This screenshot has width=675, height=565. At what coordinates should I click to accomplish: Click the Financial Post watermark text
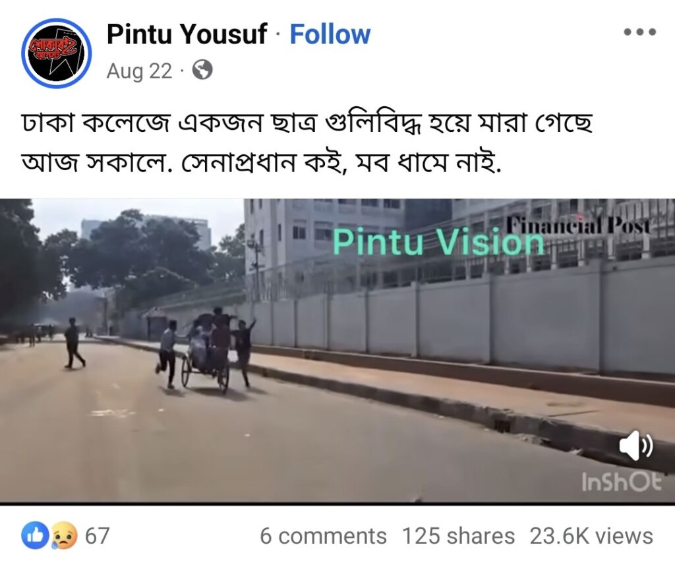tap(577, 224)
